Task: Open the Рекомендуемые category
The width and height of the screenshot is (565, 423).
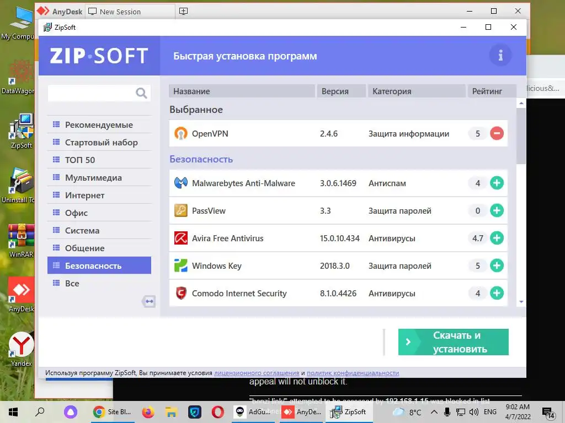Action: click(x=99, y=125)
